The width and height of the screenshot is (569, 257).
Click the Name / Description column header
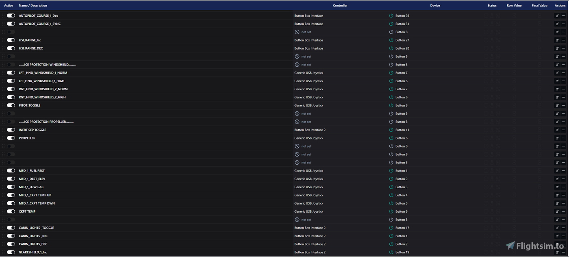click(33, 6)
